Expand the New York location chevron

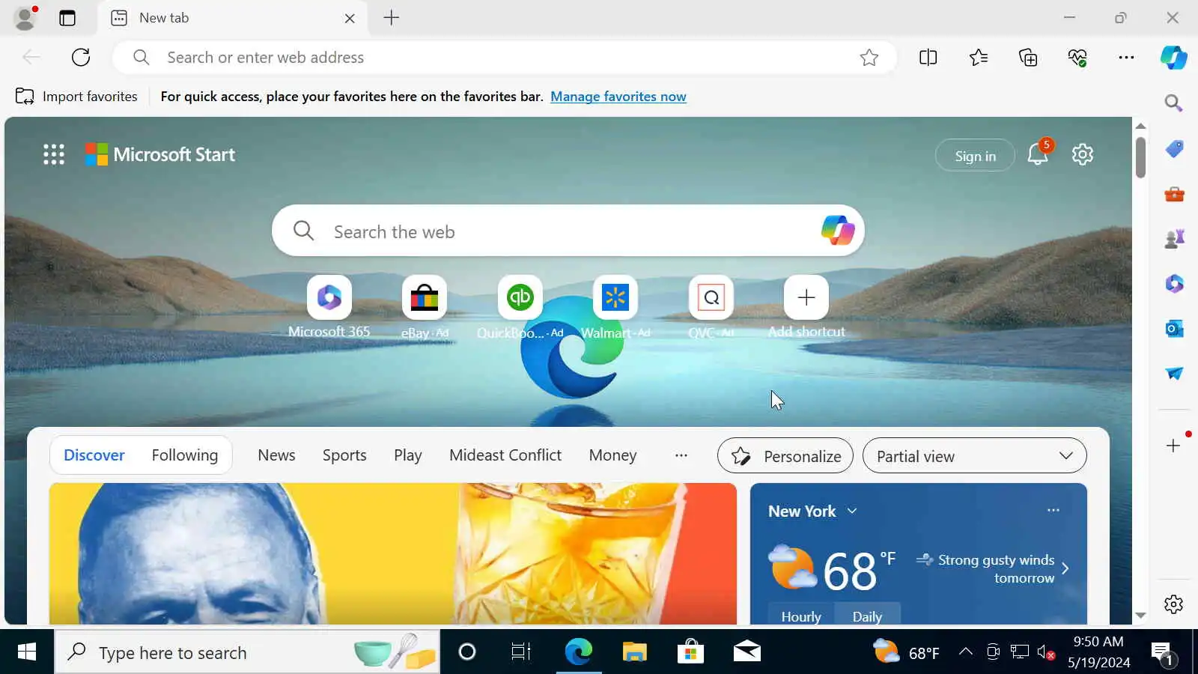coord(852,511)
